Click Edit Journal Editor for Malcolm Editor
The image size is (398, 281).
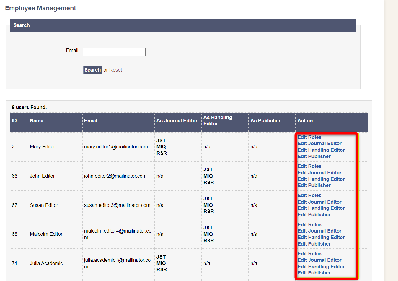click(x=319, y=231)
